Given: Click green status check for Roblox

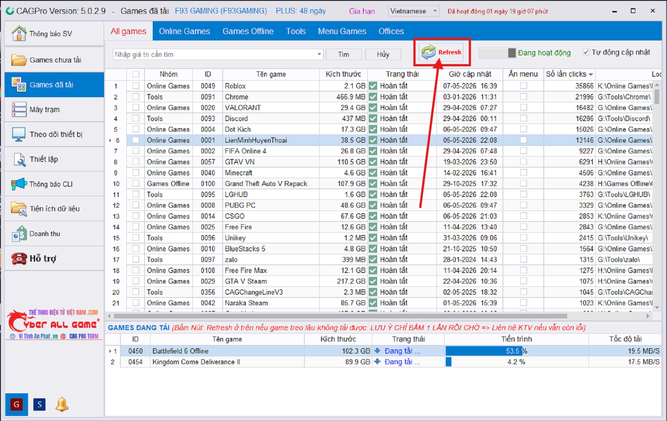Looking at the screenshot, I should [x=373, y=86].
